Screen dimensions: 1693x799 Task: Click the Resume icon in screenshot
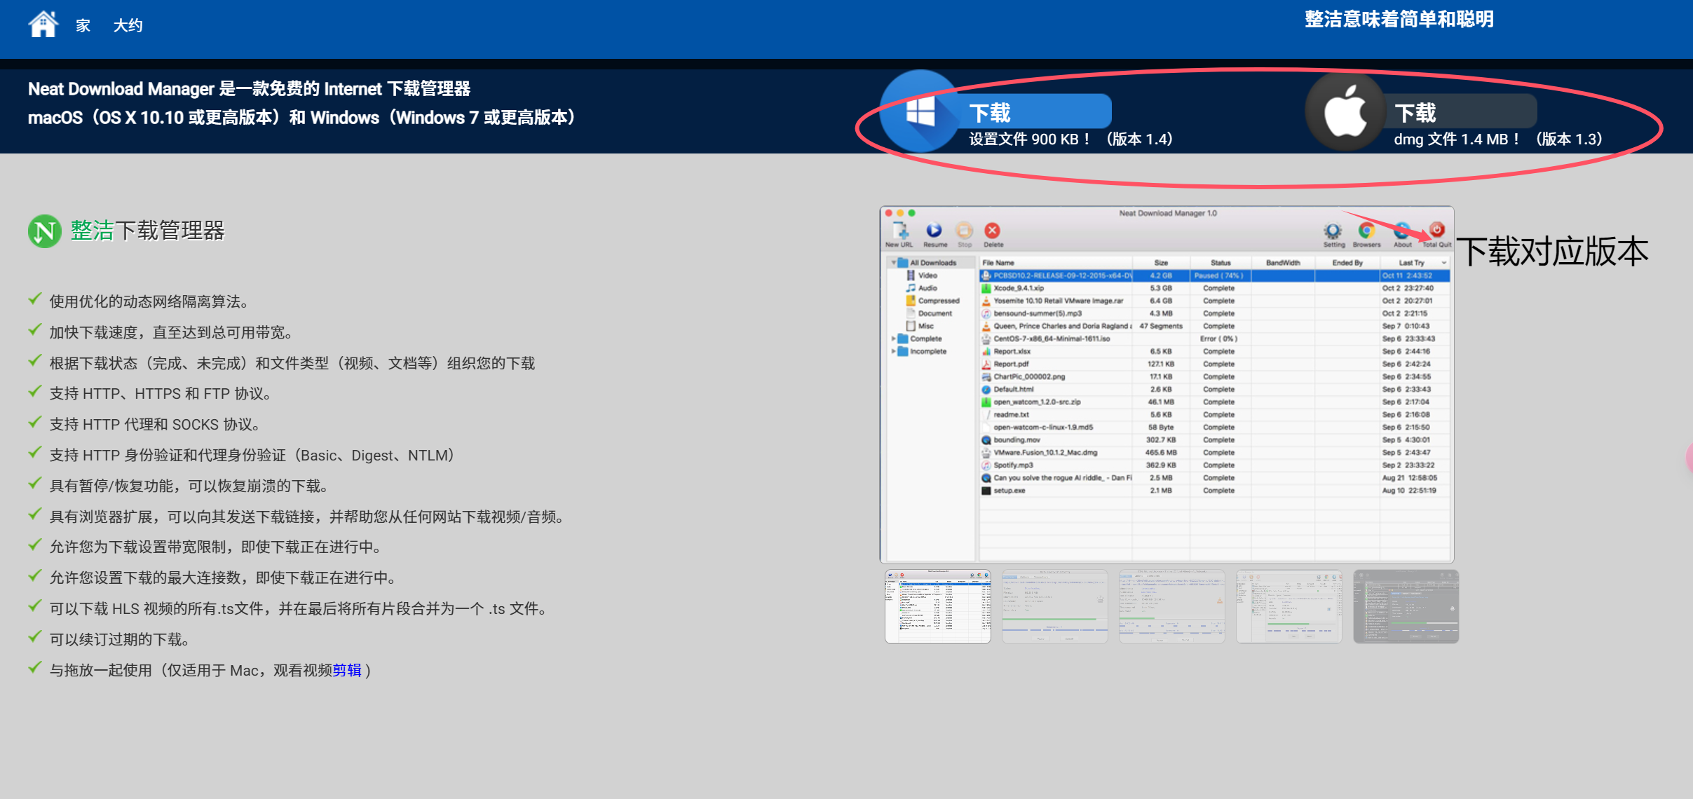(x=934, y=231)
